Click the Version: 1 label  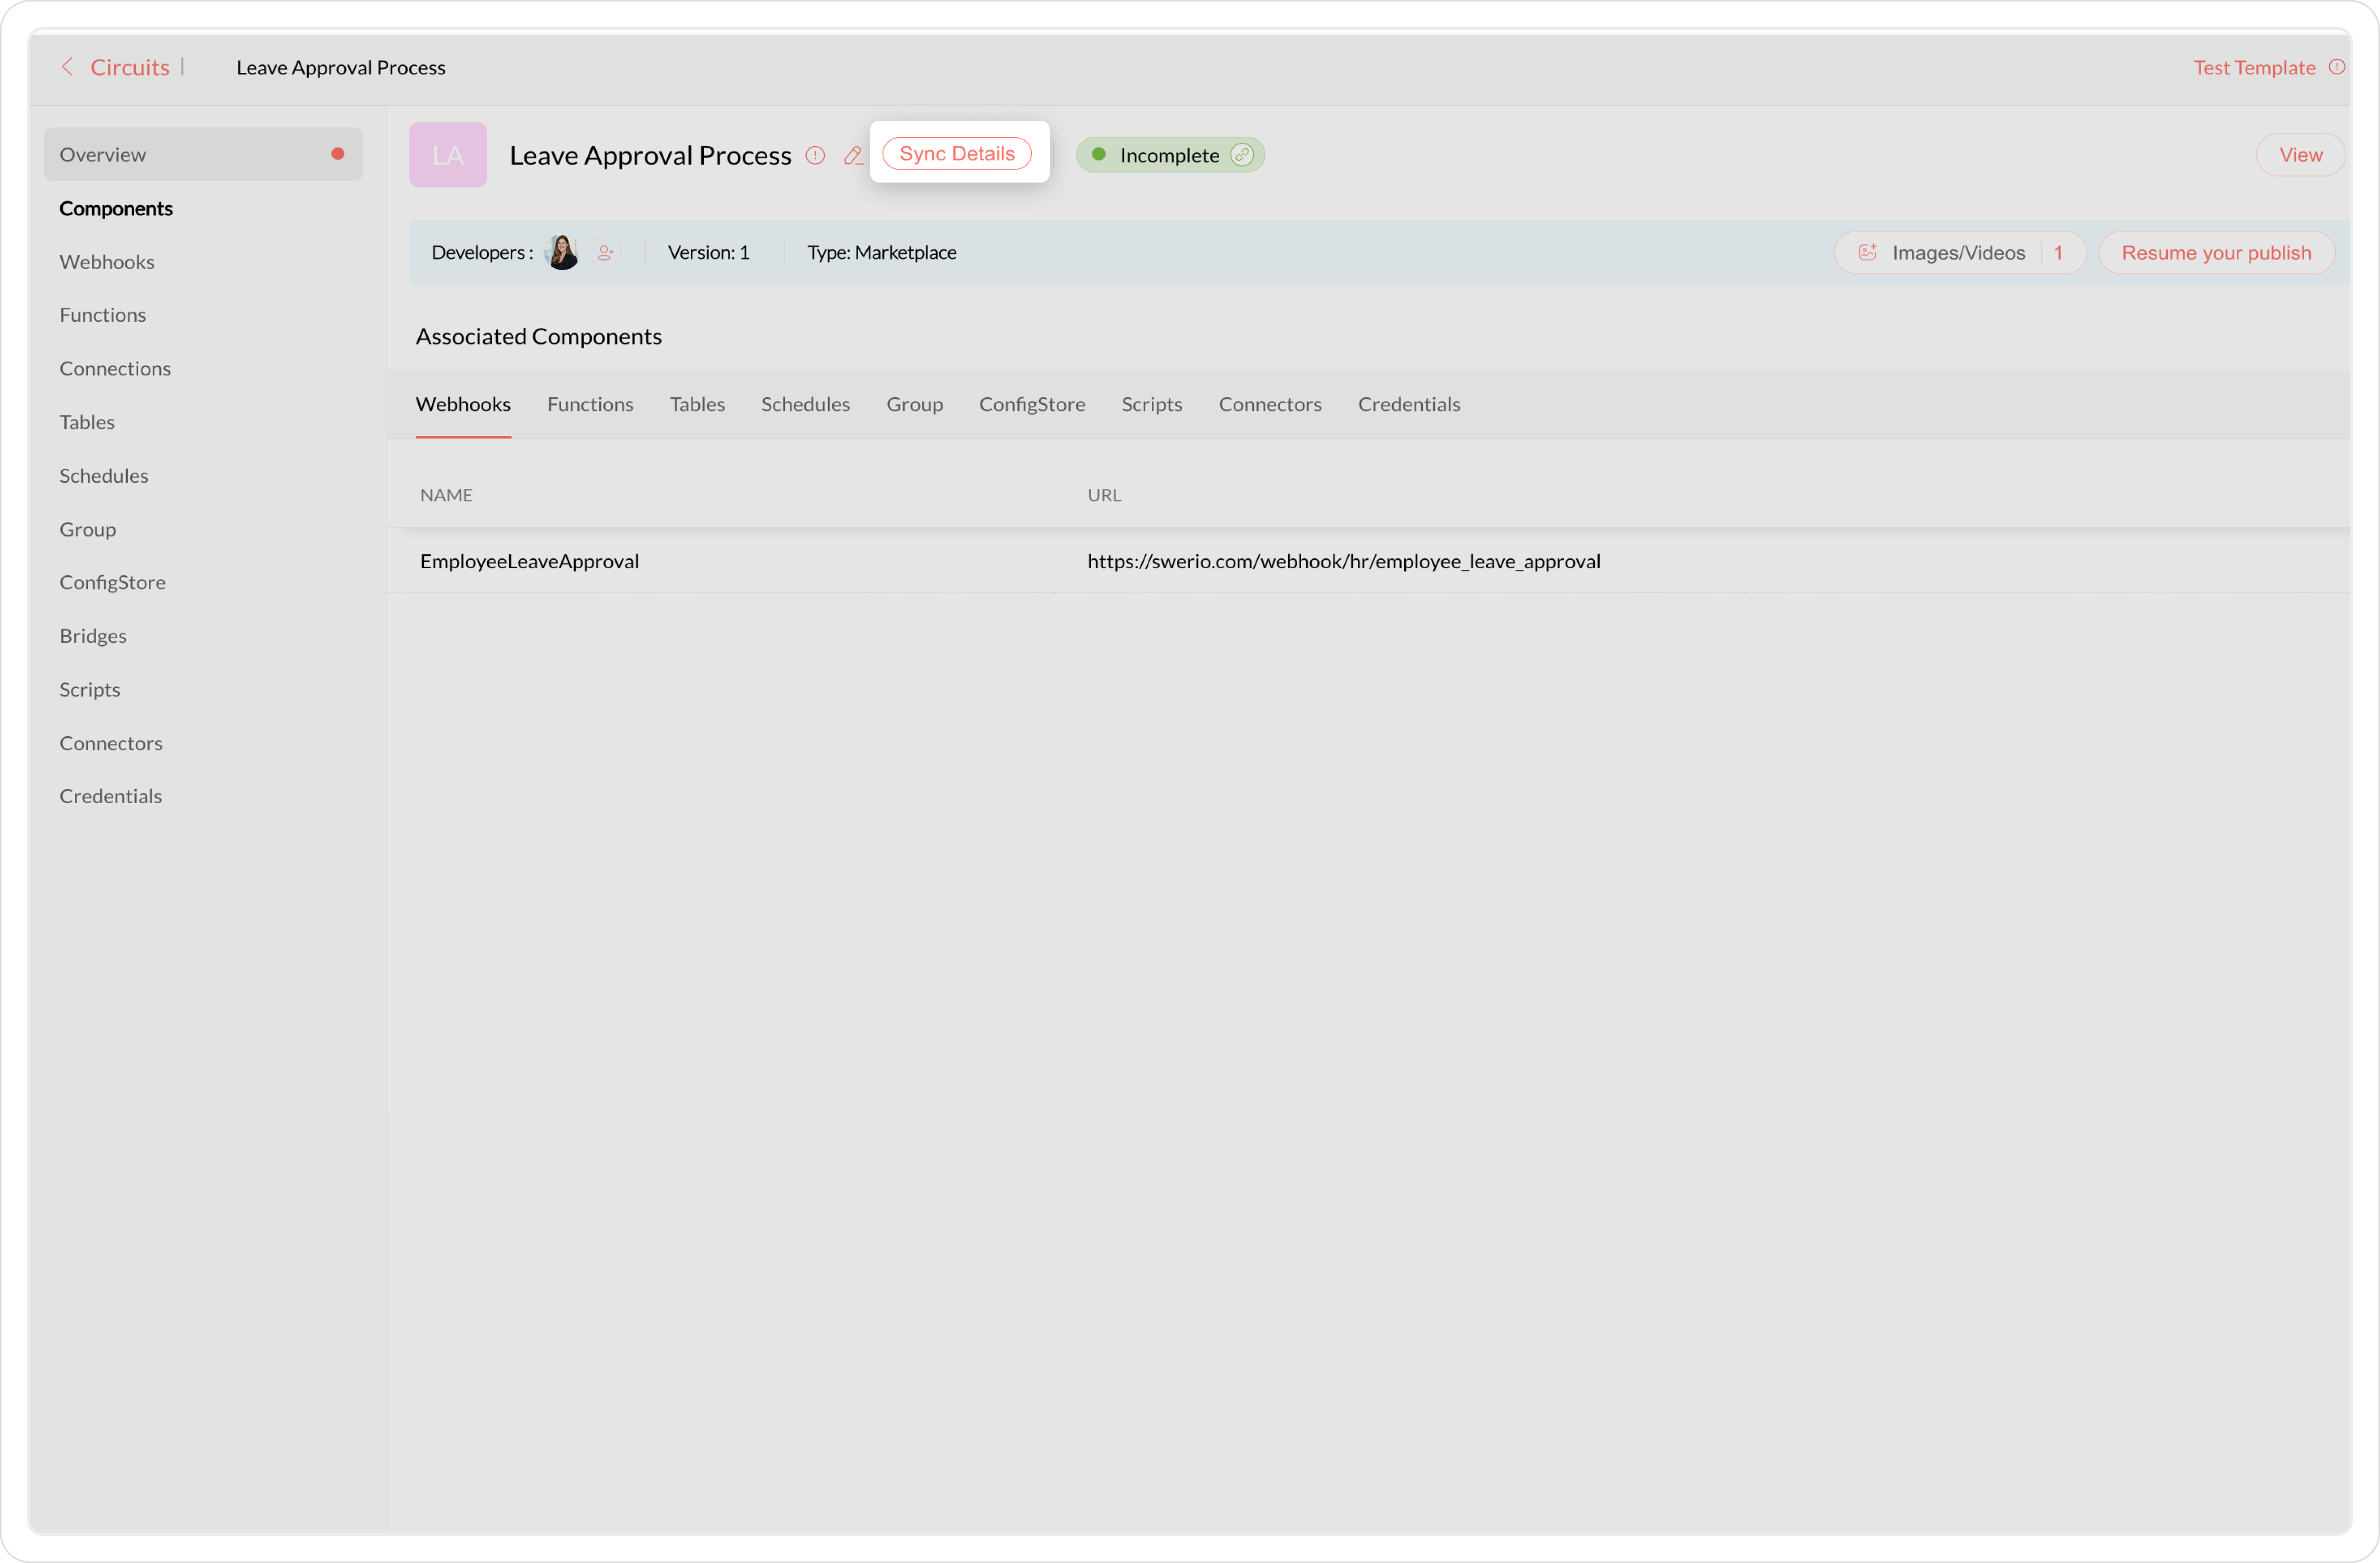[x=708, y=252]
